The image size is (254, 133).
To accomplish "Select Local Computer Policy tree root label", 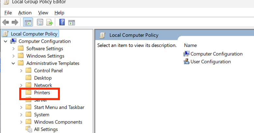I will [34, 34].
